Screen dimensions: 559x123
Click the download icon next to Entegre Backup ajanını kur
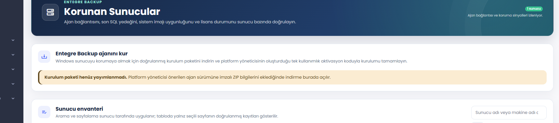tap(44, 57)
